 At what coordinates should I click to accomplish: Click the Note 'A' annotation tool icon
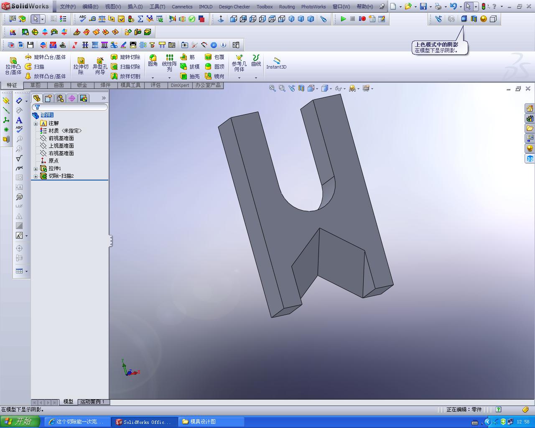pyautogui.click(x=19, y=120)
